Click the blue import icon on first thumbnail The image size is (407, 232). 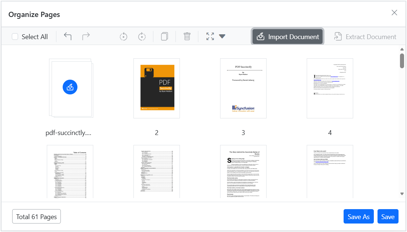tap(70, 87)
